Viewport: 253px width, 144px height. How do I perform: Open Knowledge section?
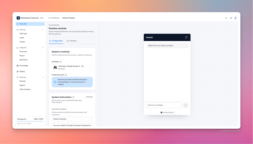coord(24,66)
